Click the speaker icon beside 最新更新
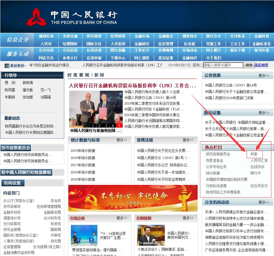 7,65
